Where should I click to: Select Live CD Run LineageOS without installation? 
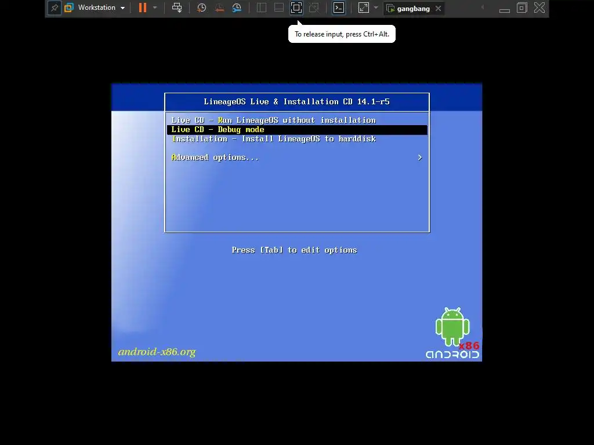tap(297, 121)
